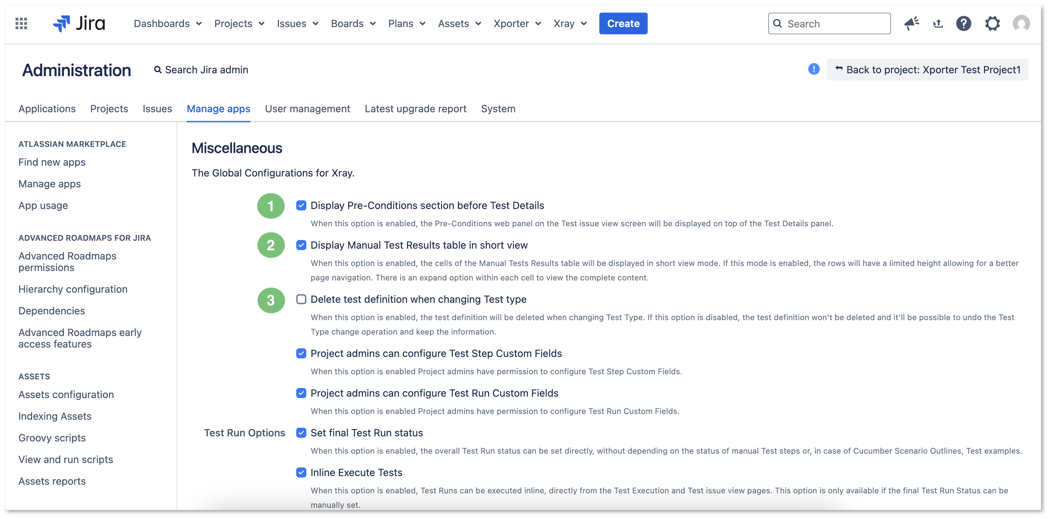Viewport: 1050px width, 519px height.
Task: Open the feedback megaphone icon
Action: pyautogui.click(x=911, y=23)
